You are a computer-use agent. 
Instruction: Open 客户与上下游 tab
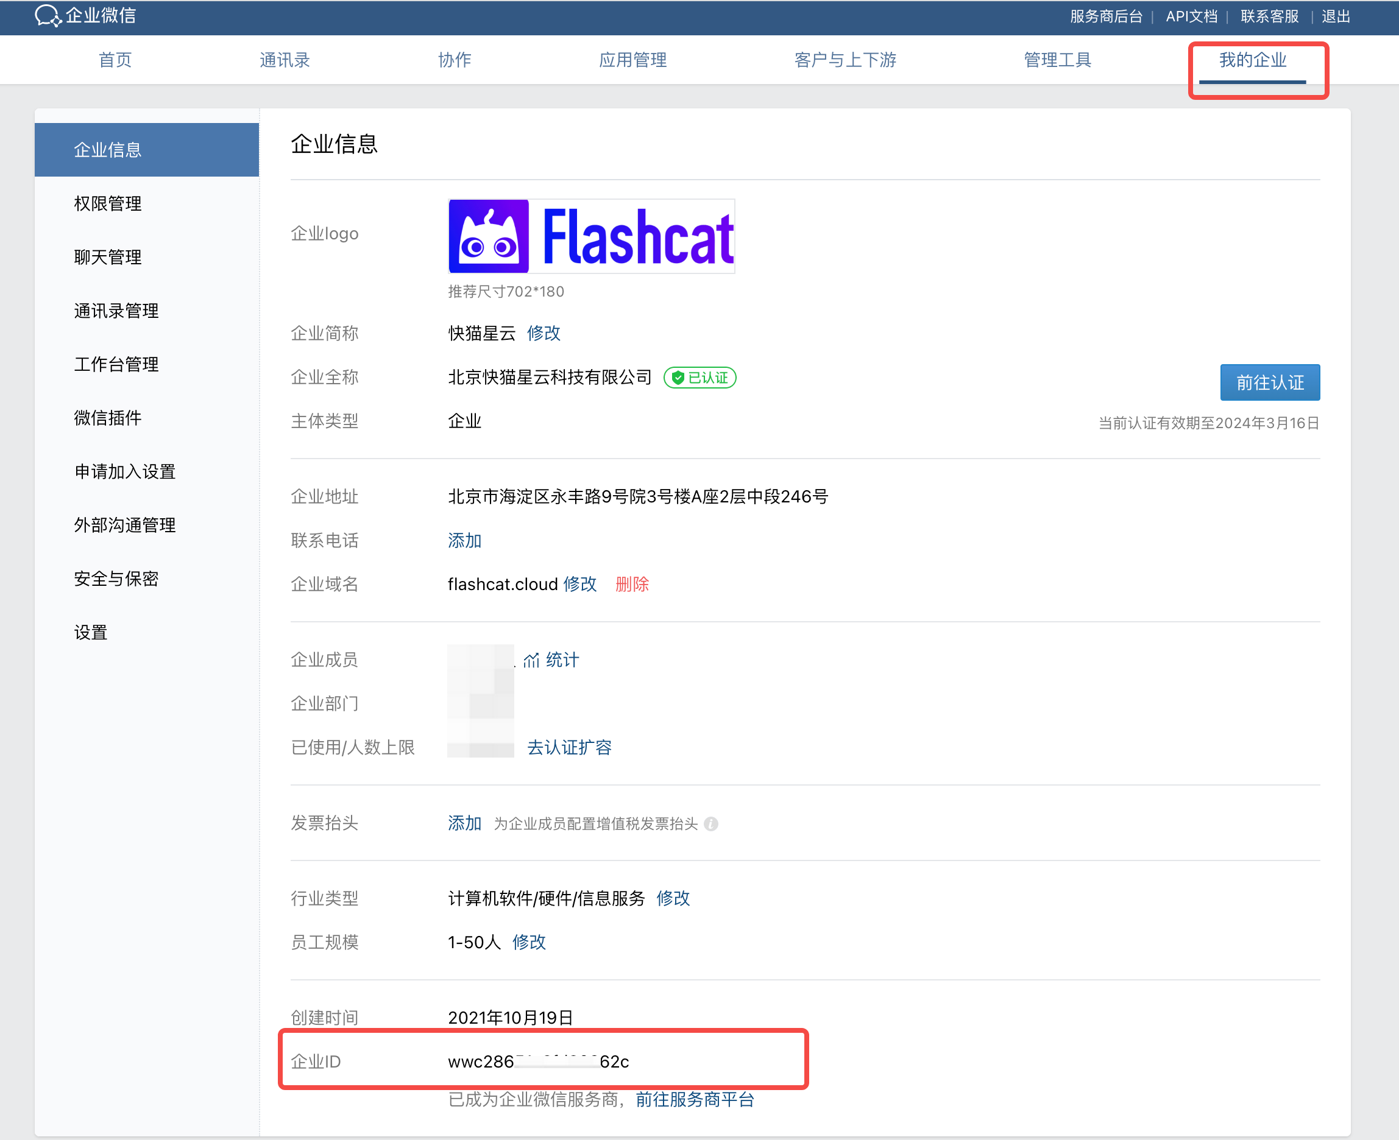pyautogui.click(x=845, y=60)
